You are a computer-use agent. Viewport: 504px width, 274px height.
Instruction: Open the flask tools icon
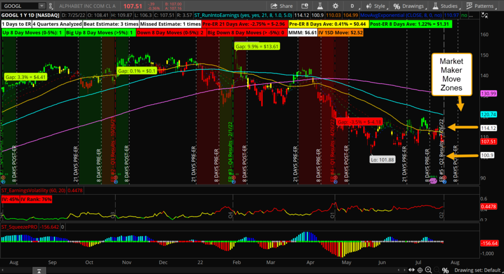coord(320,6)
